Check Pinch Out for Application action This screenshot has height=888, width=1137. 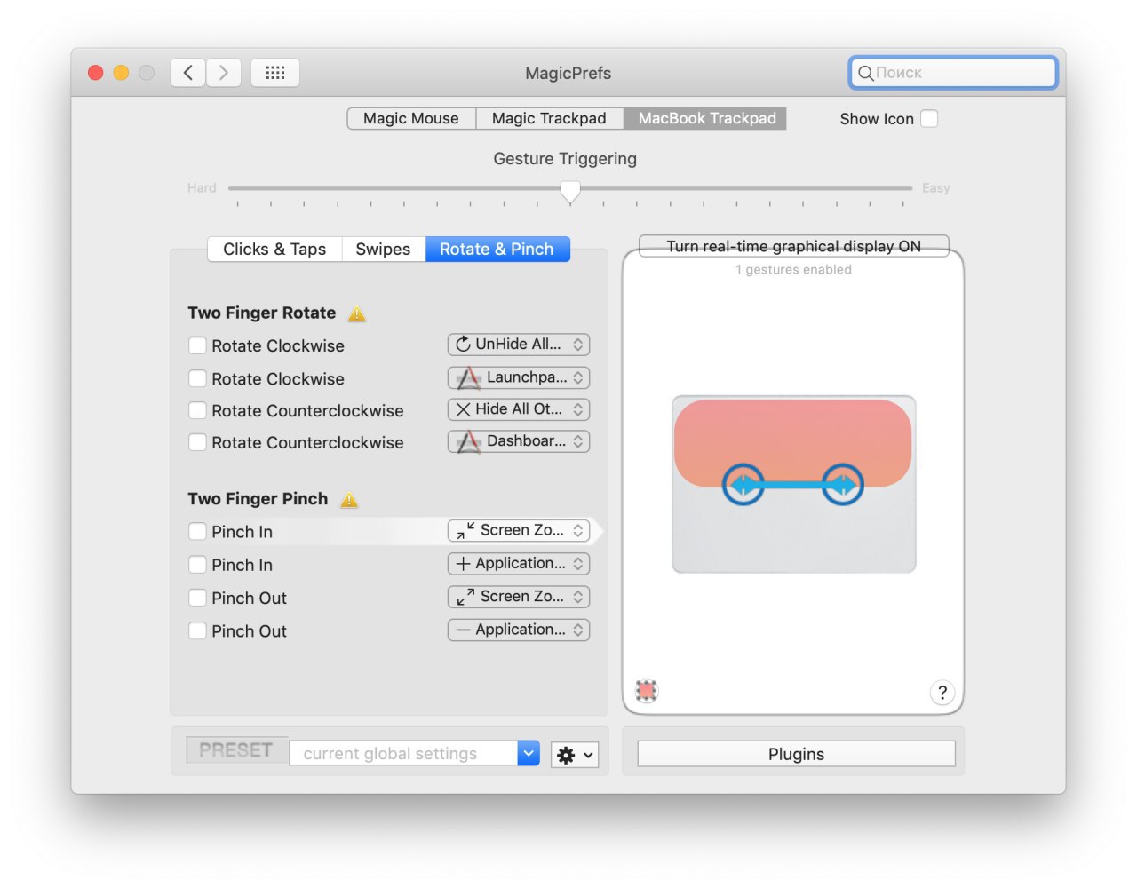(197, 630)
